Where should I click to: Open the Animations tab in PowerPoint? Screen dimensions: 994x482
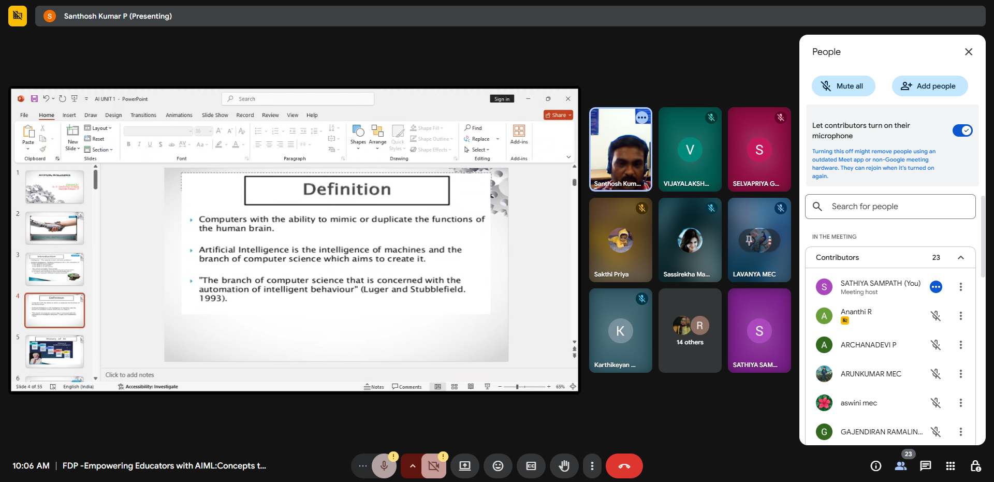click(x=179, y=115)
